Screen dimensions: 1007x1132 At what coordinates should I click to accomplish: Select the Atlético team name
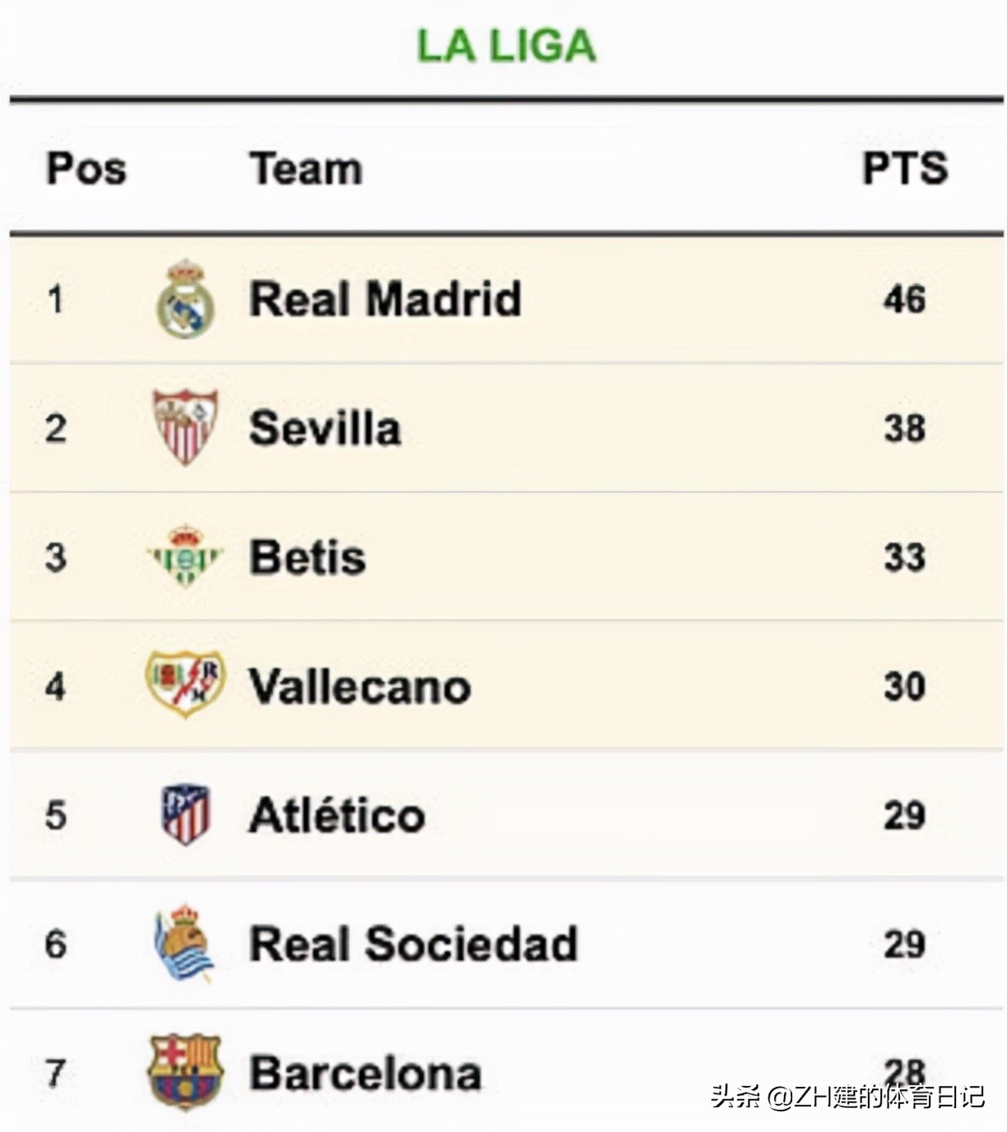point(337,815)
